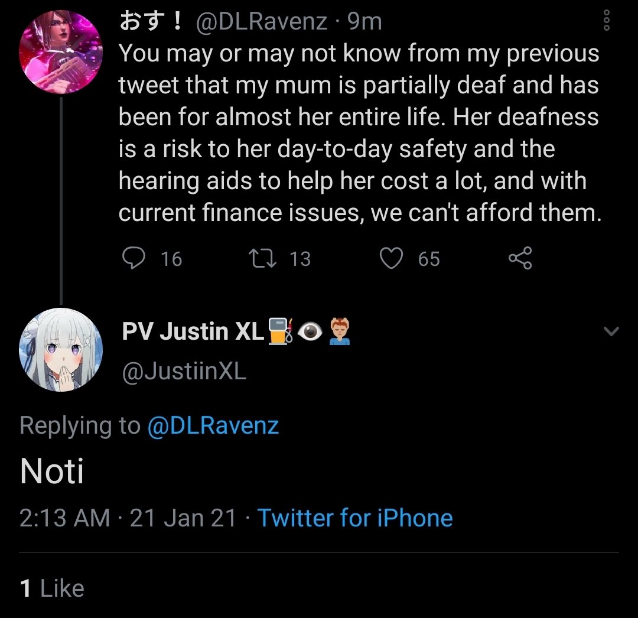Viewport: 638px width, 618px height.
Task: Open the parent tweet text about hearing aids
Action: [x=359, y=133]
